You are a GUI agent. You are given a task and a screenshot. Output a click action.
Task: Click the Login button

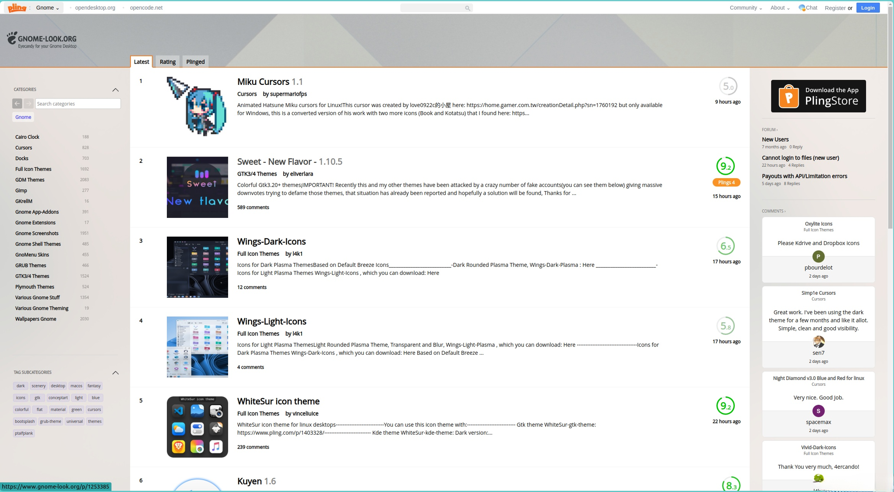point(868,8)
